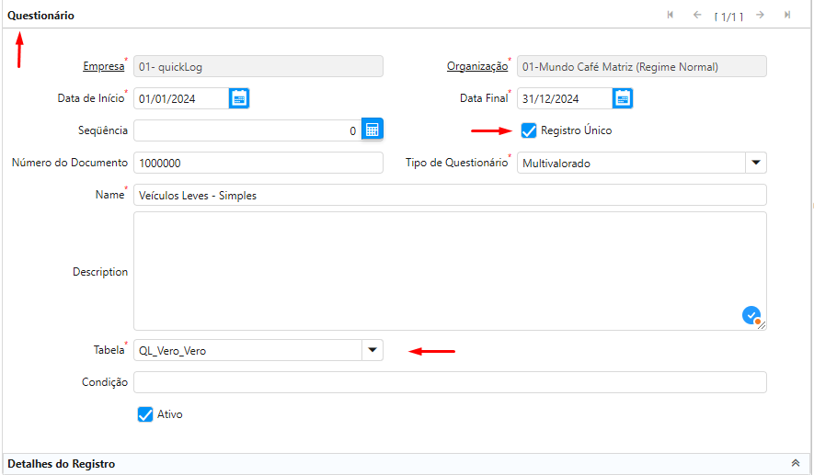Follow the Empresa label link

(x=102, y=66)
